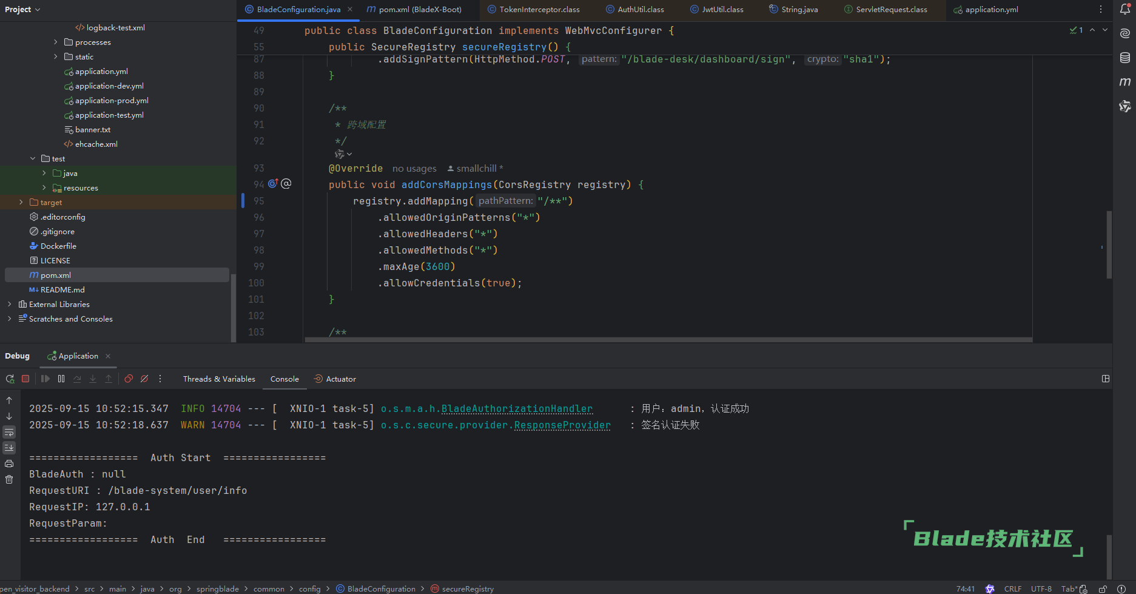This screenshot has width=1136, height=594.
Task: Close the Application debug session tab
Action: [x=108, y=356]
